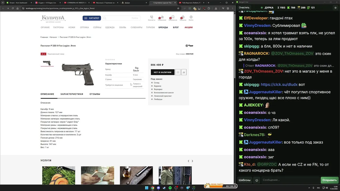Bookmark this page with the star icon
Image resolution: width=340 pixels, height=191 pixels.
click(x=178, y=8)
